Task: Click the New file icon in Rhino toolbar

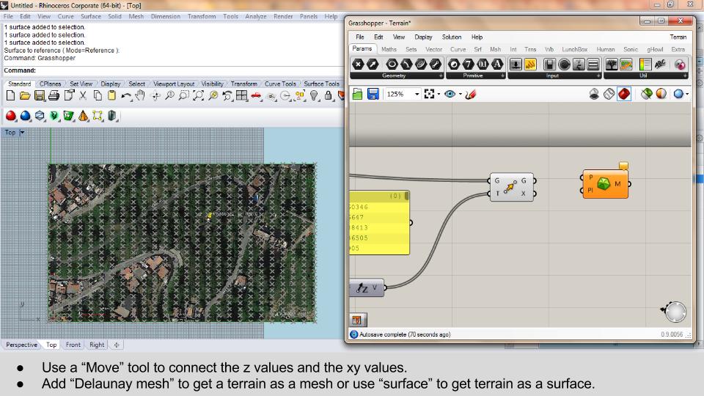Action: pyautogui.click(x=10, y=95)
